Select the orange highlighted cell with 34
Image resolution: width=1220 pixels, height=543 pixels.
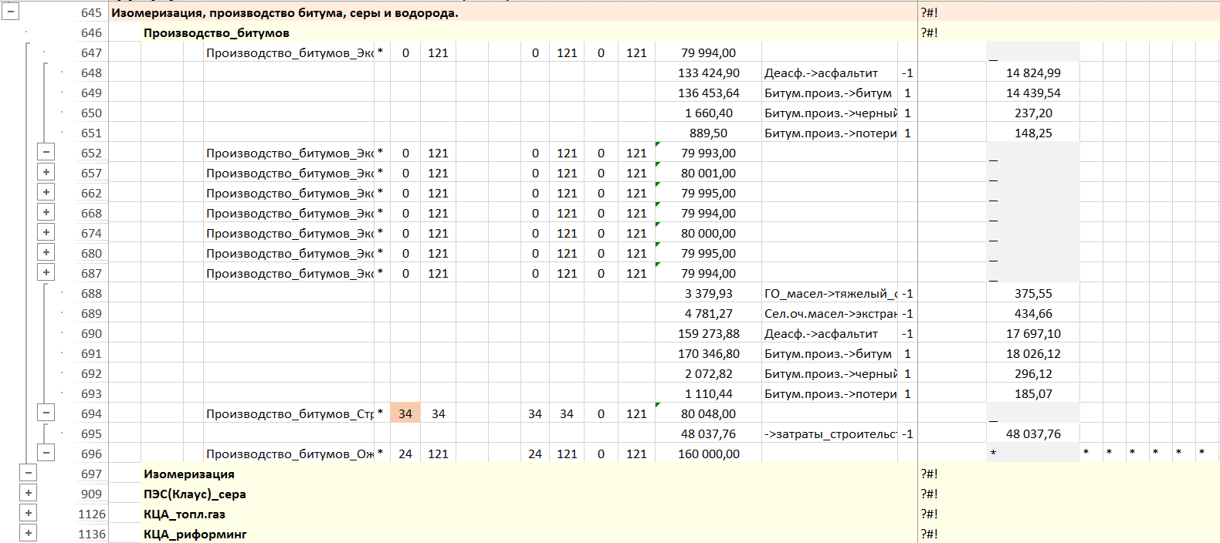tap(405, 413)
